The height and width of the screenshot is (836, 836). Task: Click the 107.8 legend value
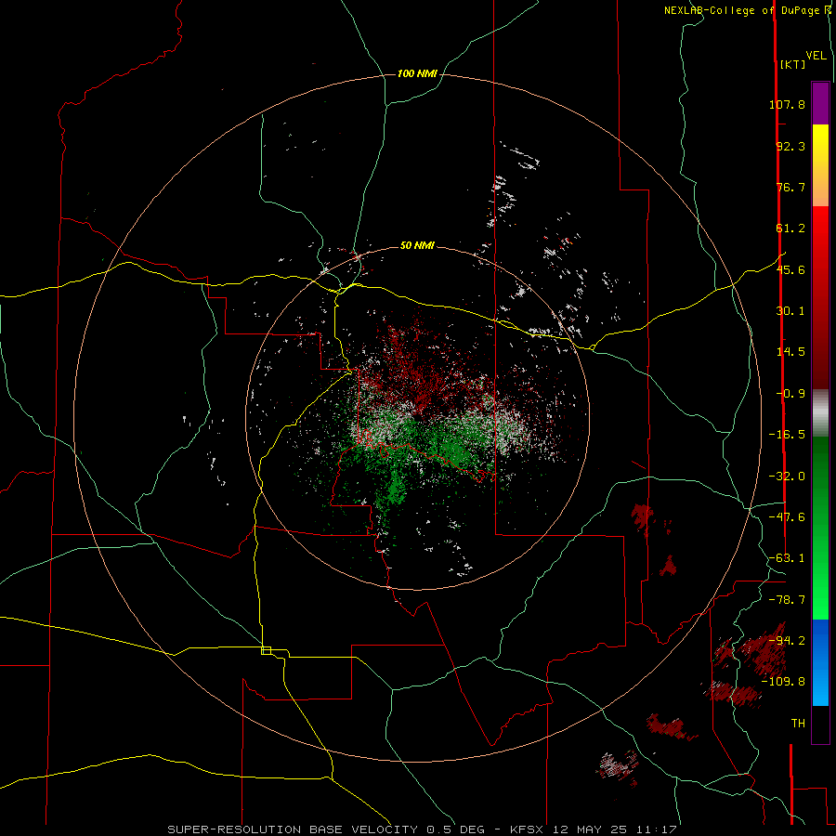pos(787,104)
